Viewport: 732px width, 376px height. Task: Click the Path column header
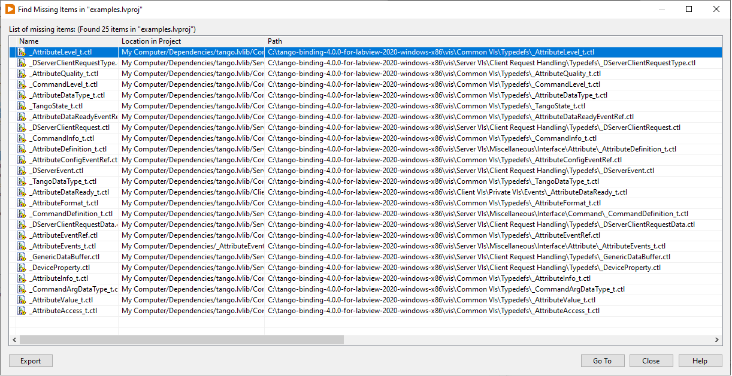pos(494,41)
